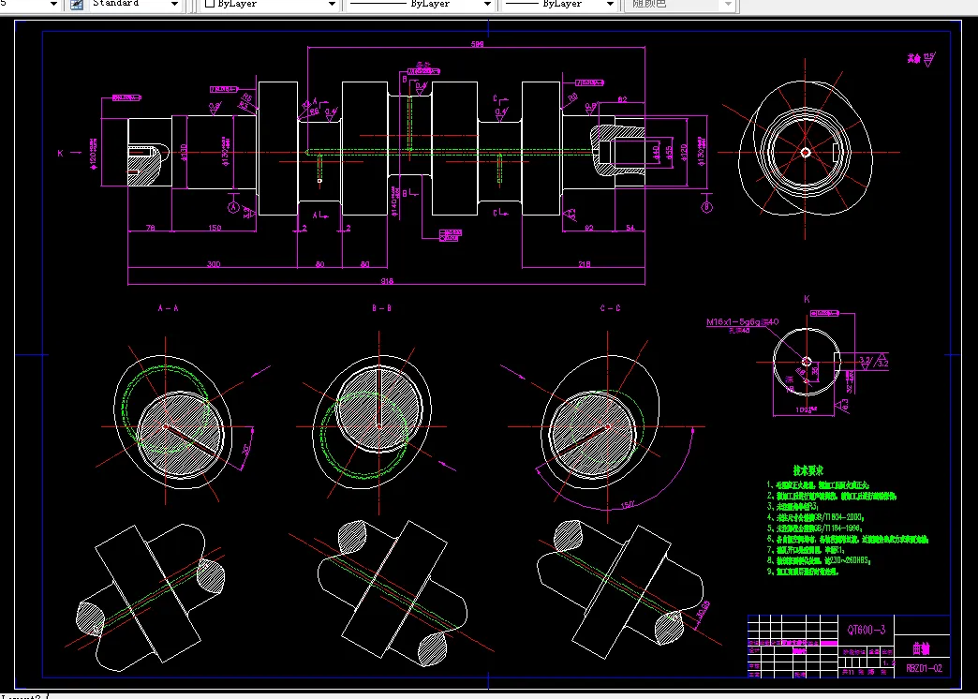
Task: Select the ϕ40 diameter dimension at right end
Action: 655,153
